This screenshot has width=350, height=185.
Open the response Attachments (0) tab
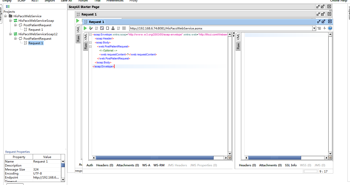coord(270,165)
